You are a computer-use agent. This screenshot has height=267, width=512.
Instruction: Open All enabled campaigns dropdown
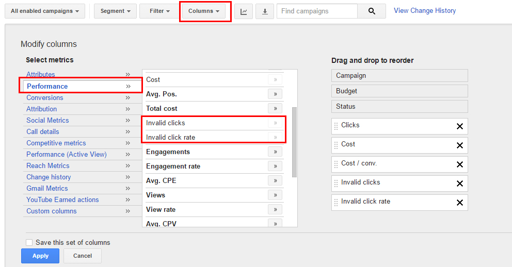pos(45,11)
